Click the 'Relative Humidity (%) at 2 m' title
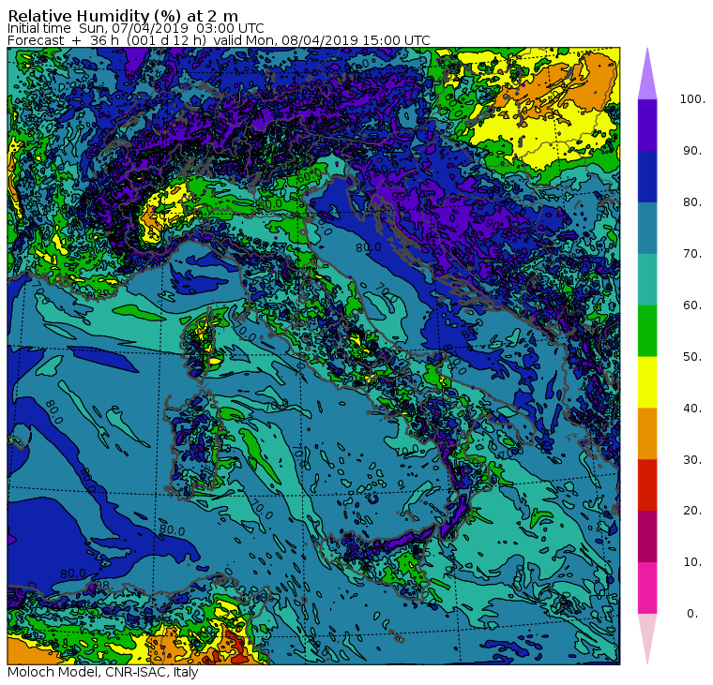The image size is (713, 685). (123, 15)
